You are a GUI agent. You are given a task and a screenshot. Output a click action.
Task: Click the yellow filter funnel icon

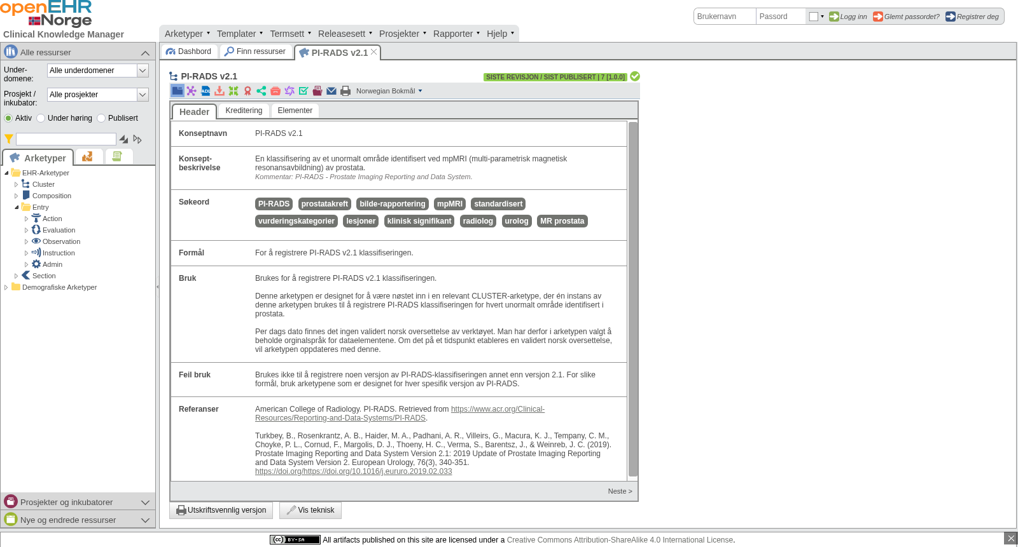(9, 139)
